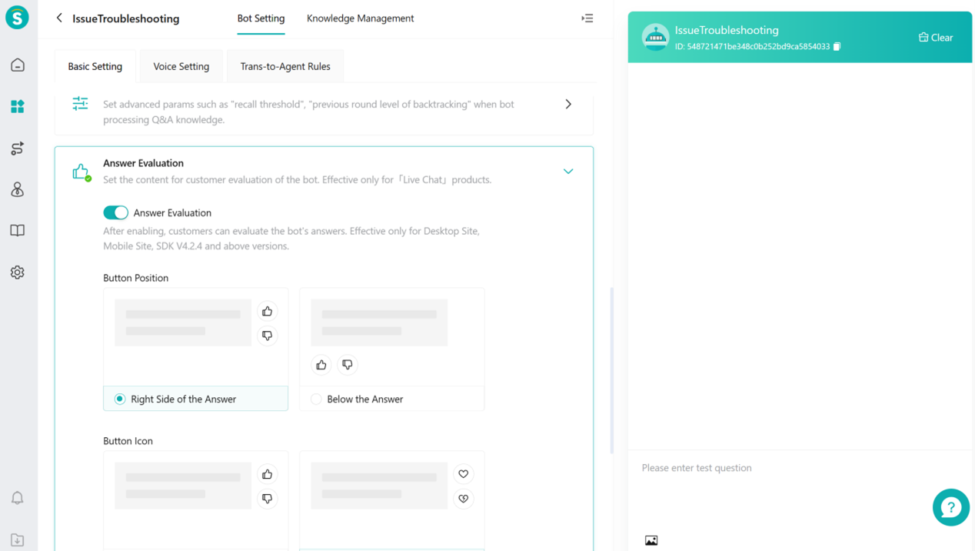
Task: Select the Below the Answer radio button
Action: tap(316, 399)
